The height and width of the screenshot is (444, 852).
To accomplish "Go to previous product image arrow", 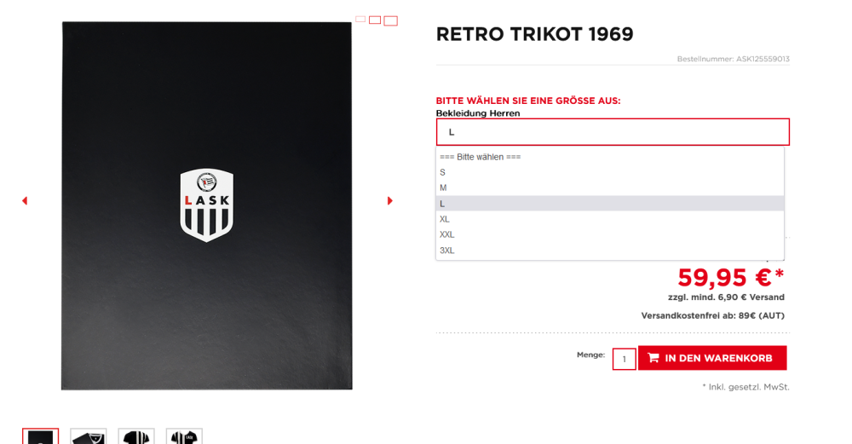I will point(25,201).
